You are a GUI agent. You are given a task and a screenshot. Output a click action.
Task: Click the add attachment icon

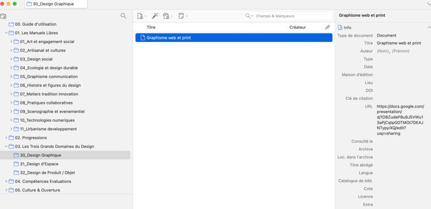coord(166,16)
